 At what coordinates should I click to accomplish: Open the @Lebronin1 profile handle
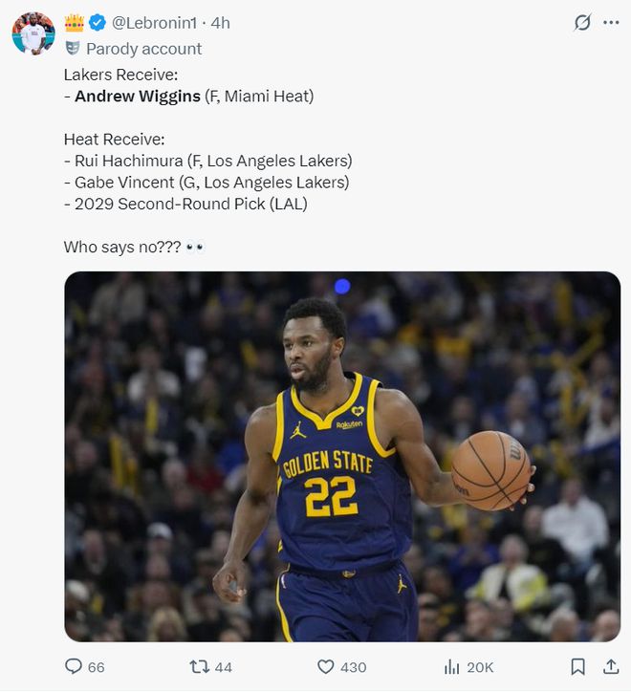[158, 23]
